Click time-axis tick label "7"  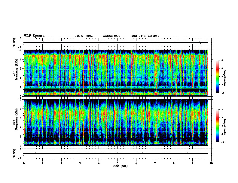(x=155, y=163)
